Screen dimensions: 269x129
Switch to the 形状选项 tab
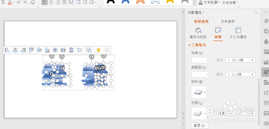(x=201, y=21)
